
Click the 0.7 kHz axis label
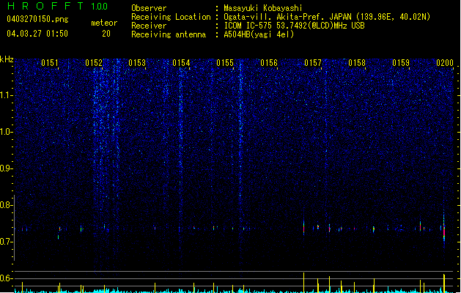(7, 242)
